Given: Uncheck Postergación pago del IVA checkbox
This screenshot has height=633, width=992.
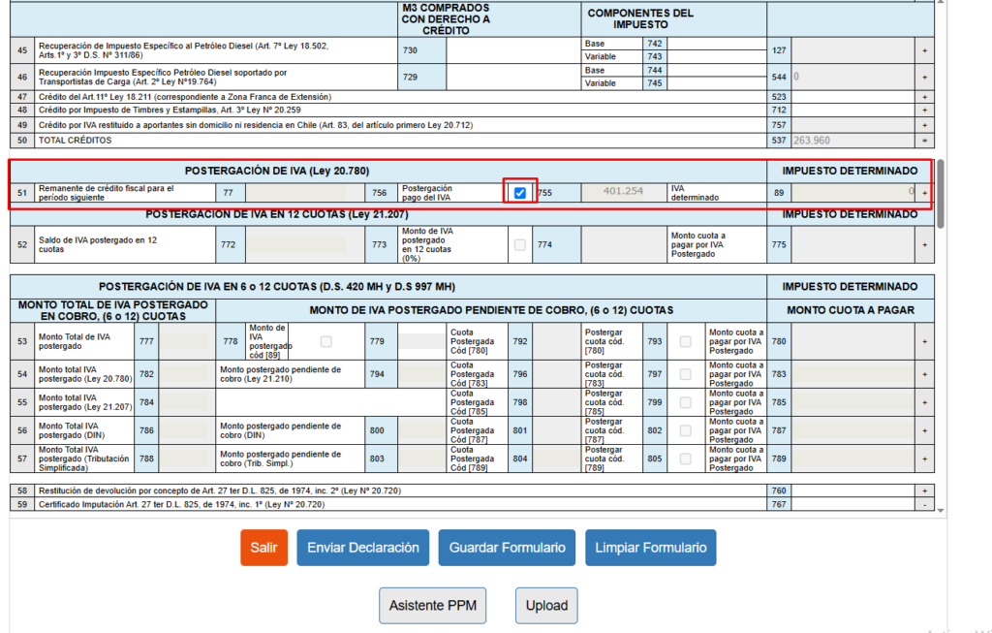Looking at the screenshot, I should 520,193.
